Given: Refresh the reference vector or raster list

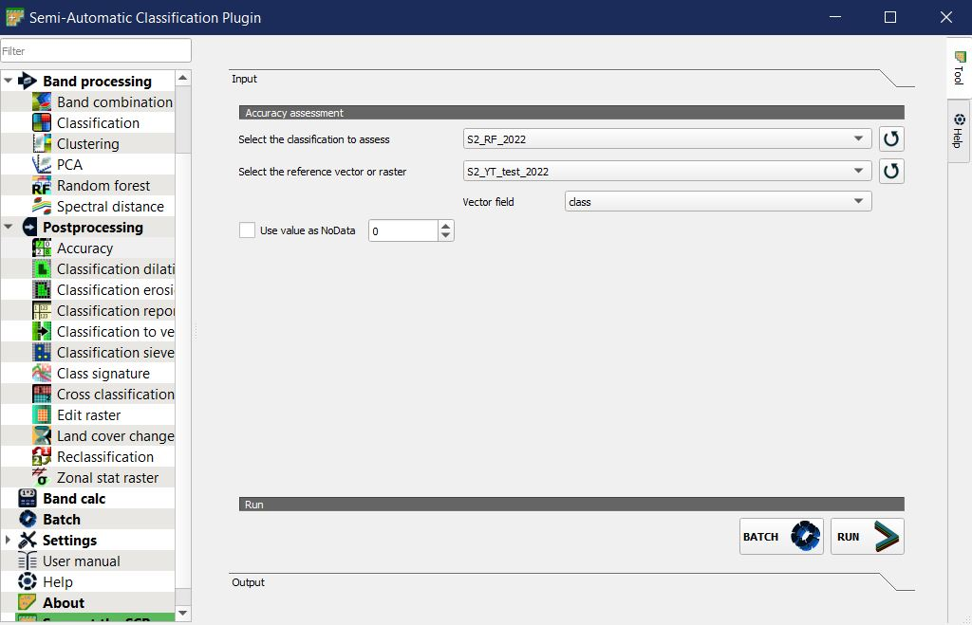Looking at the screenshot, I should (891, 172).
